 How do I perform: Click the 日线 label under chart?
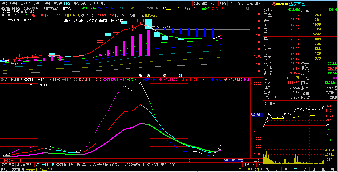click(x=256, y=160)
